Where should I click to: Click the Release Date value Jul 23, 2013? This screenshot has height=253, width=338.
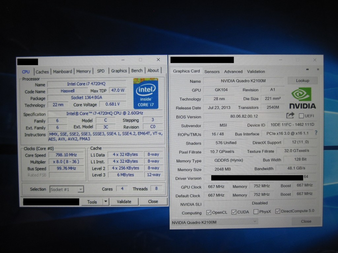[219, 108]
